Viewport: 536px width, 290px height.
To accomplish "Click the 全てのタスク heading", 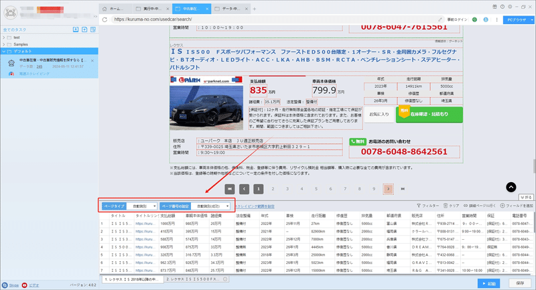I will tap(14, 29).
